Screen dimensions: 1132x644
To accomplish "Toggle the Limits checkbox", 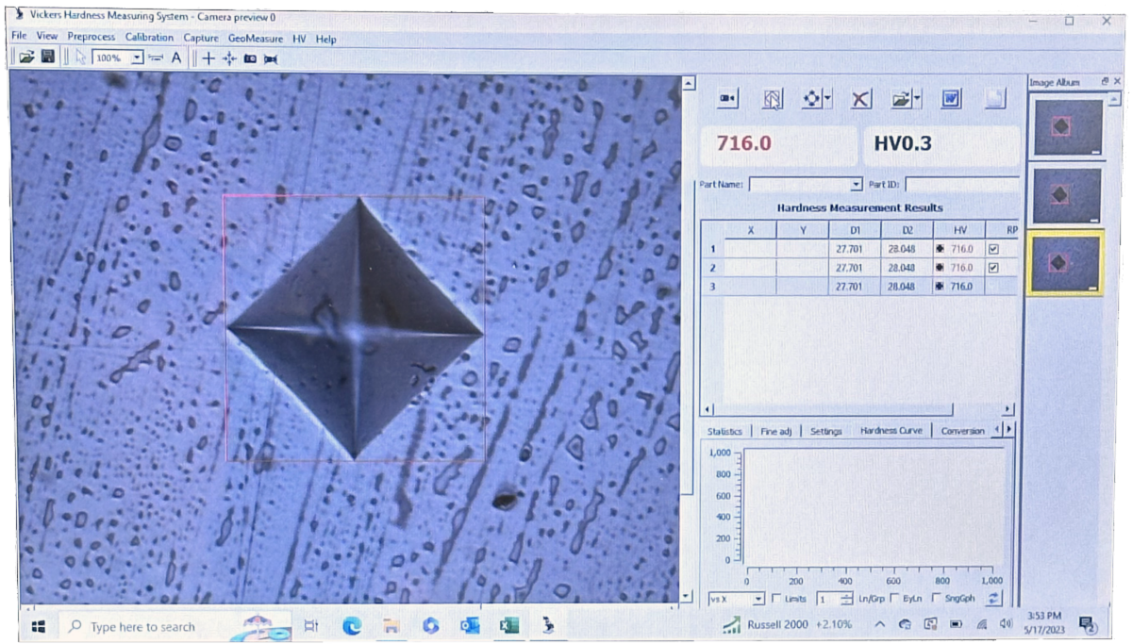I will (x=776, y=599).
